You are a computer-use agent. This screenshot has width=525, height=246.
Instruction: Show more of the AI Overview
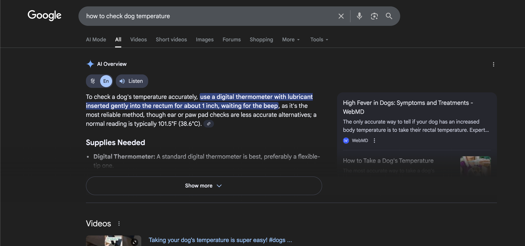tap(204, 186)
